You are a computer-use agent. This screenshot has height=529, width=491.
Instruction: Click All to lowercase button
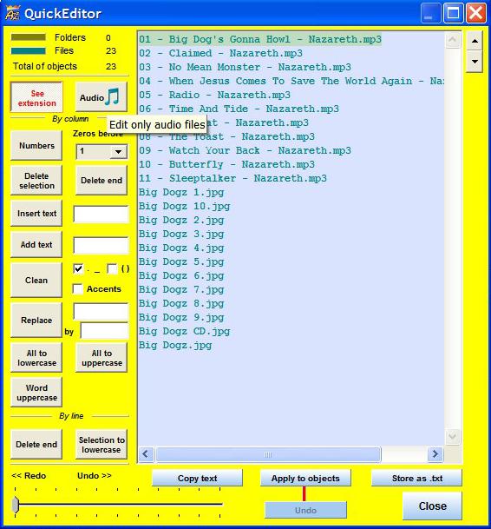point(36,358)
